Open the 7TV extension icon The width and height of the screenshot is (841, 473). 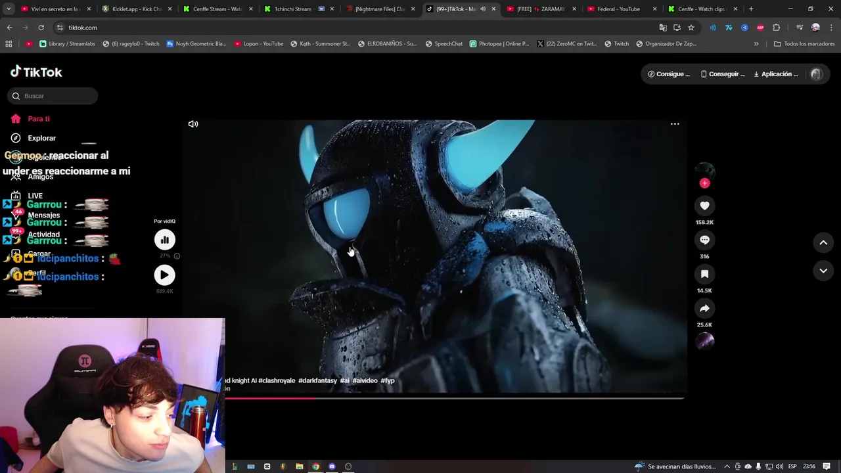[729, 28]
